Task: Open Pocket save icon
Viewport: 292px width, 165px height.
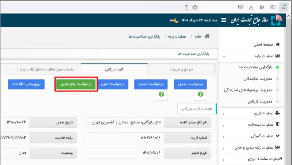Action: click(240, 7)
